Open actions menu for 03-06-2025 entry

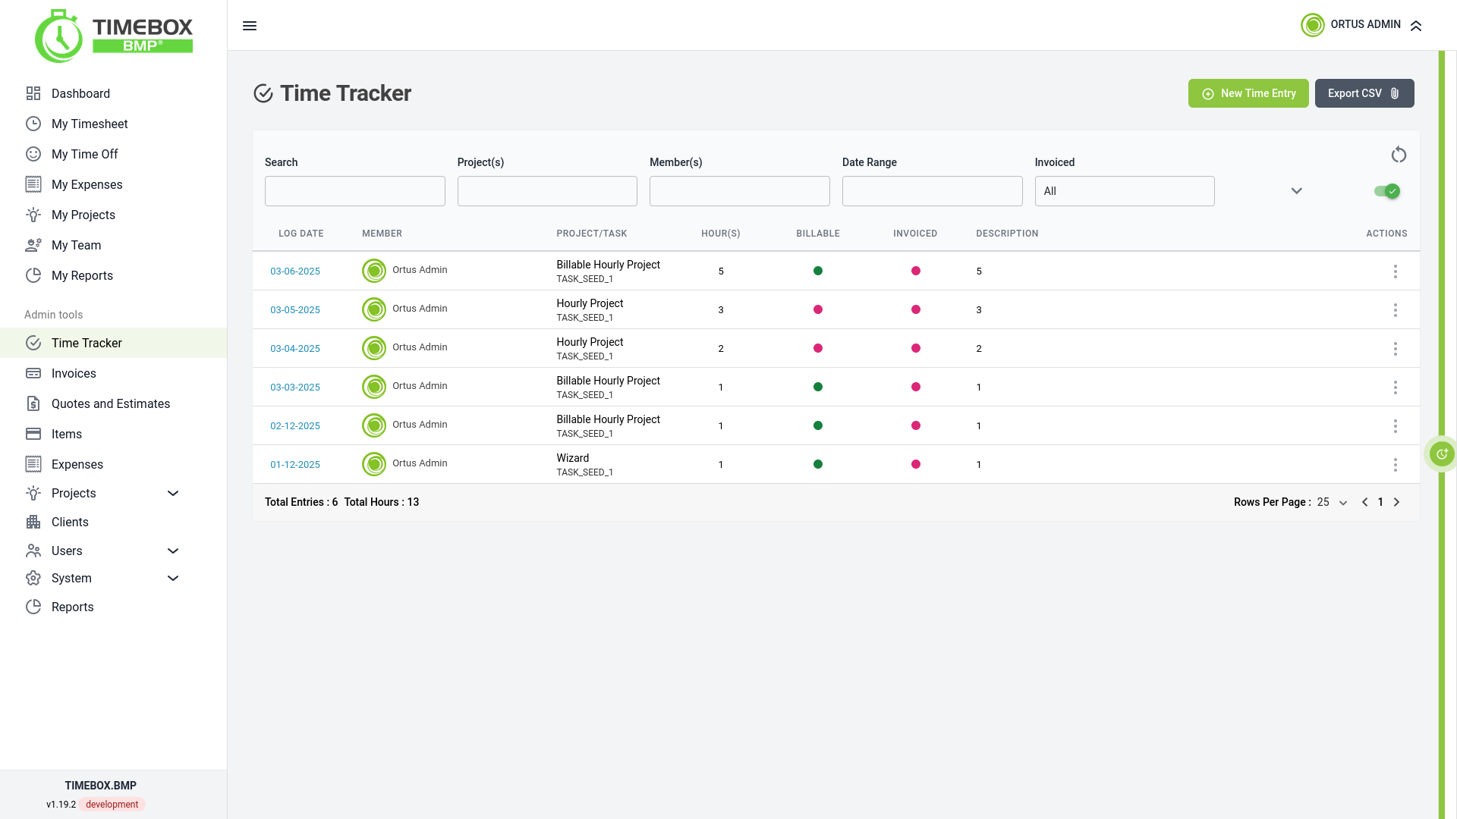pos(1395,271)
